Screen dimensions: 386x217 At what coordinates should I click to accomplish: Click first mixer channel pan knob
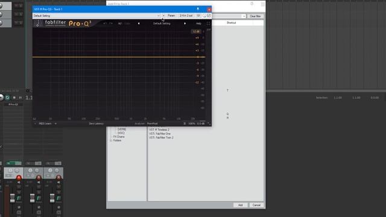[x=10, y=170]
